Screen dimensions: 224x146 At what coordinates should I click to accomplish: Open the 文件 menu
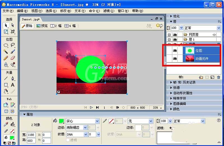pos(8,11)
